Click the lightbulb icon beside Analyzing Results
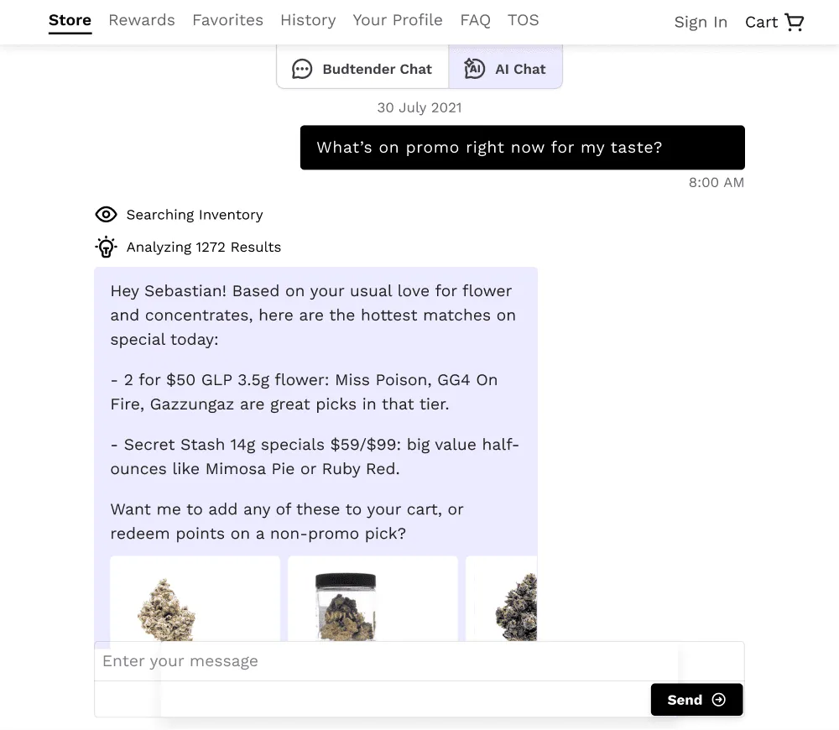The width and height of the screenshot is (839, 730). tap(106, 247)
